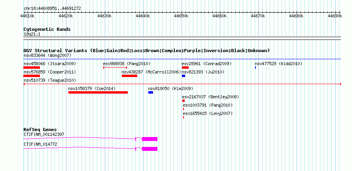Click the 44680k ruler tick label

pos(297,16)
